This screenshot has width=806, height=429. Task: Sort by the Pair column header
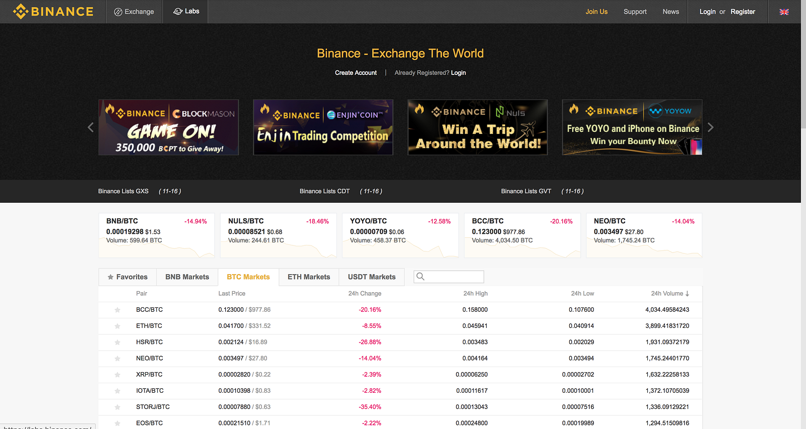142,294
